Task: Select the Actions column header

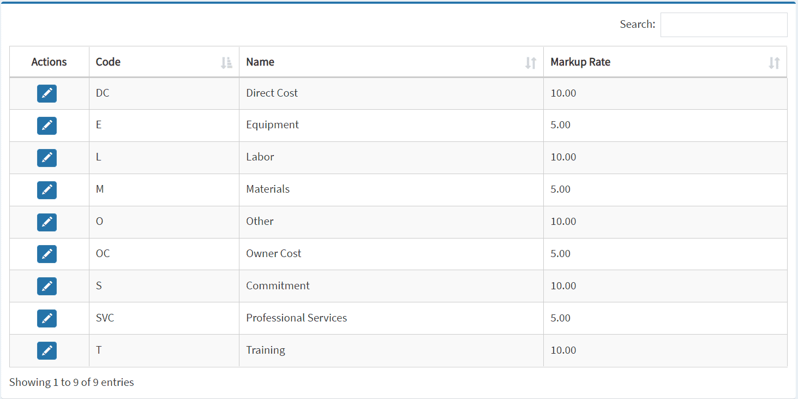Action: tap(49, 62)
